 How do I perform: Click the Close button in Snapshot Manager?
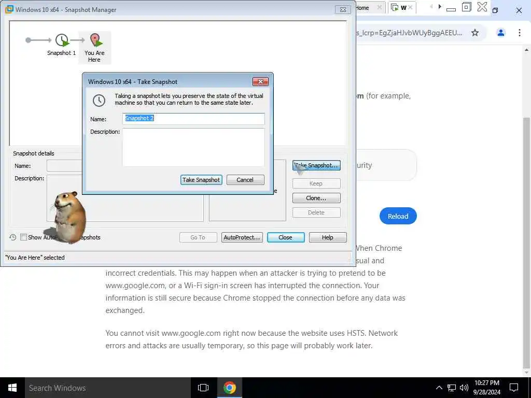[286, 237]
